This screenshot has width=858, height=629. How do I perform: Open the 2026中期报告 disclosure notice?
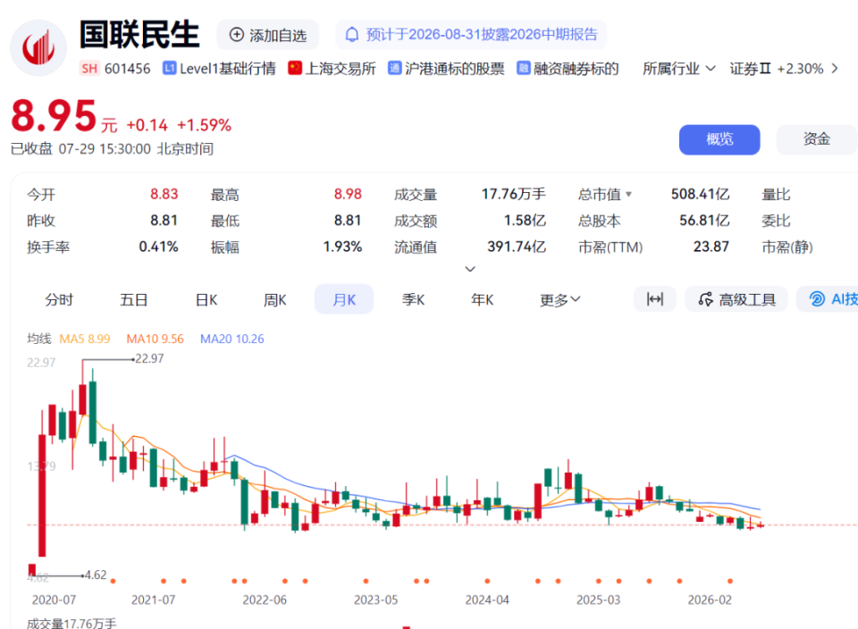coord(471,35)
